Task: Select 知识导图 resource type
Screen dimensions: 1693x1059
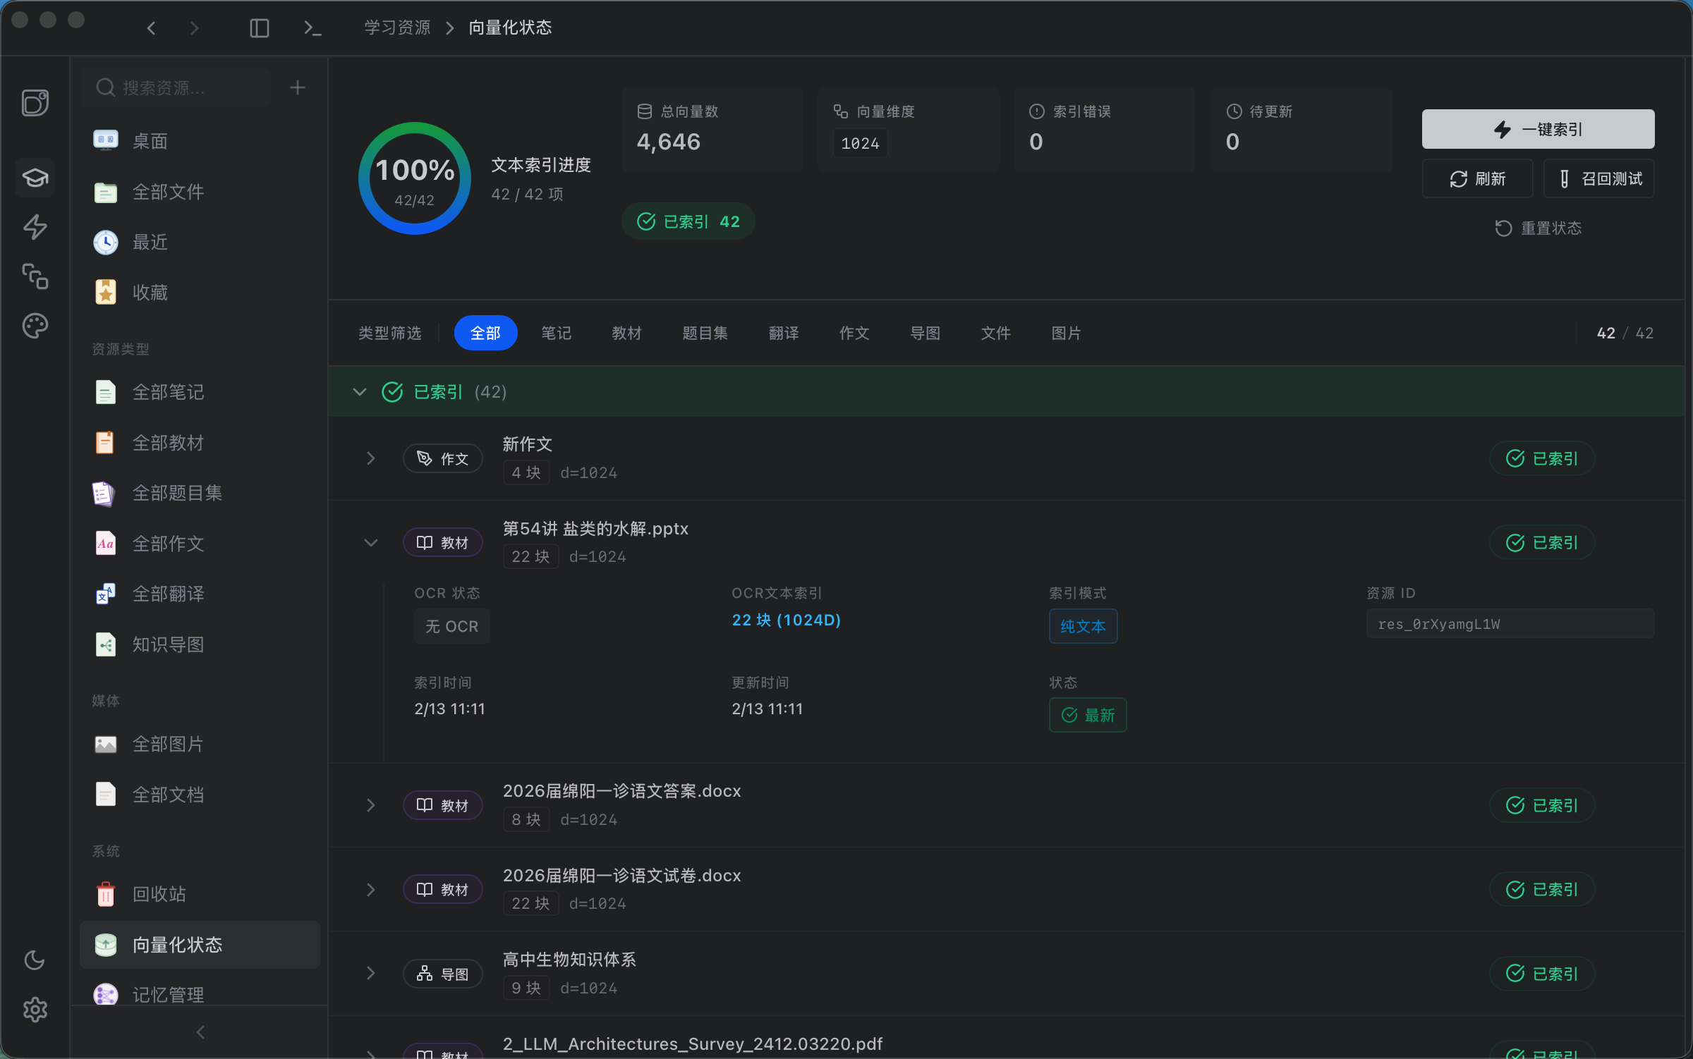Action: click(x=200, y=644)
